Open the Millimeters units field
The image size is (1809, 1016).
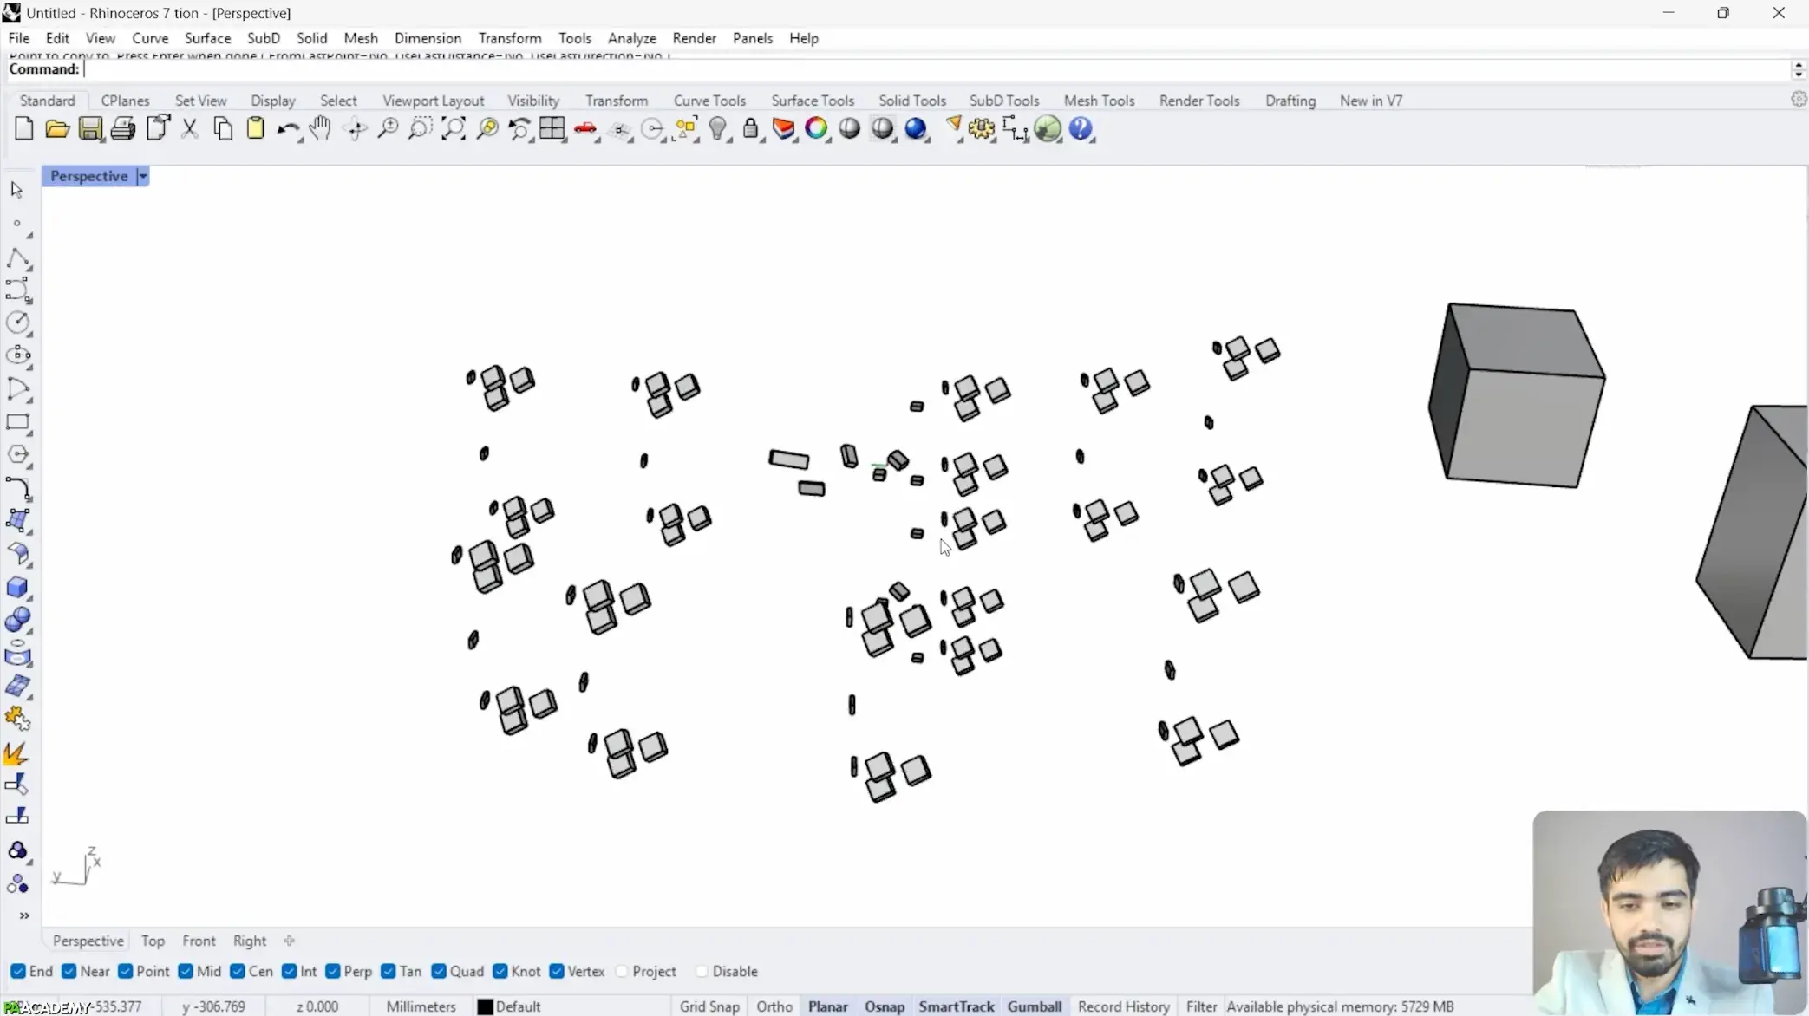point(421,1006)
